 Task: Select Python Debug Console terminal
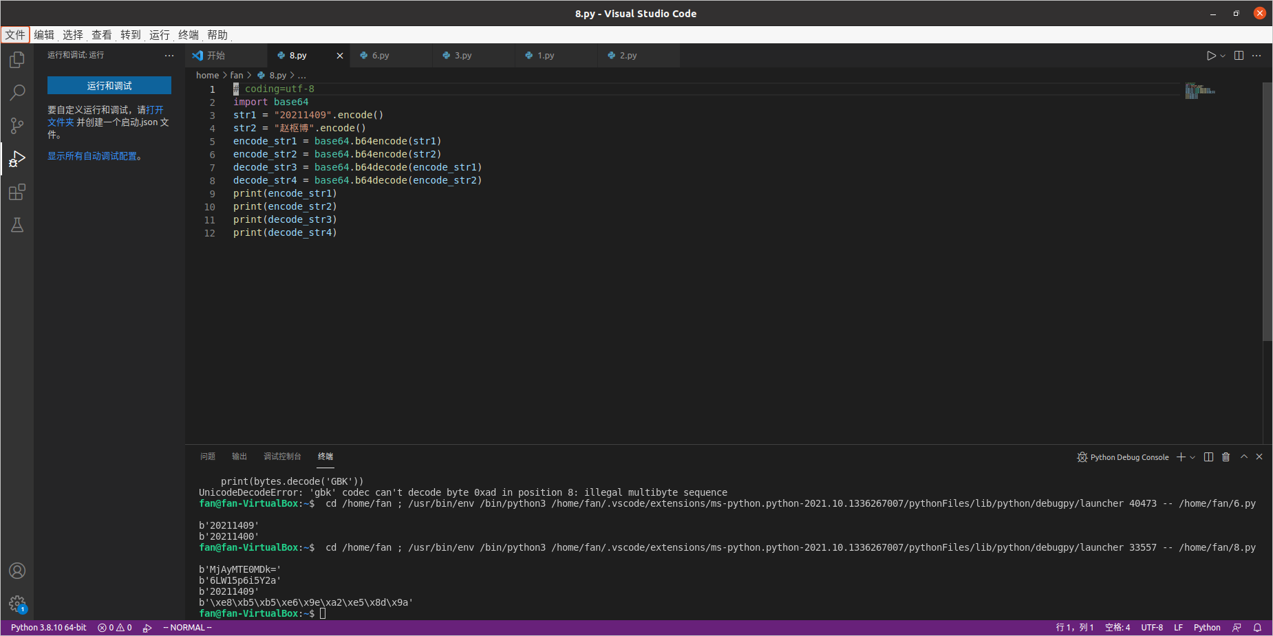click(x=1123, y=457)
